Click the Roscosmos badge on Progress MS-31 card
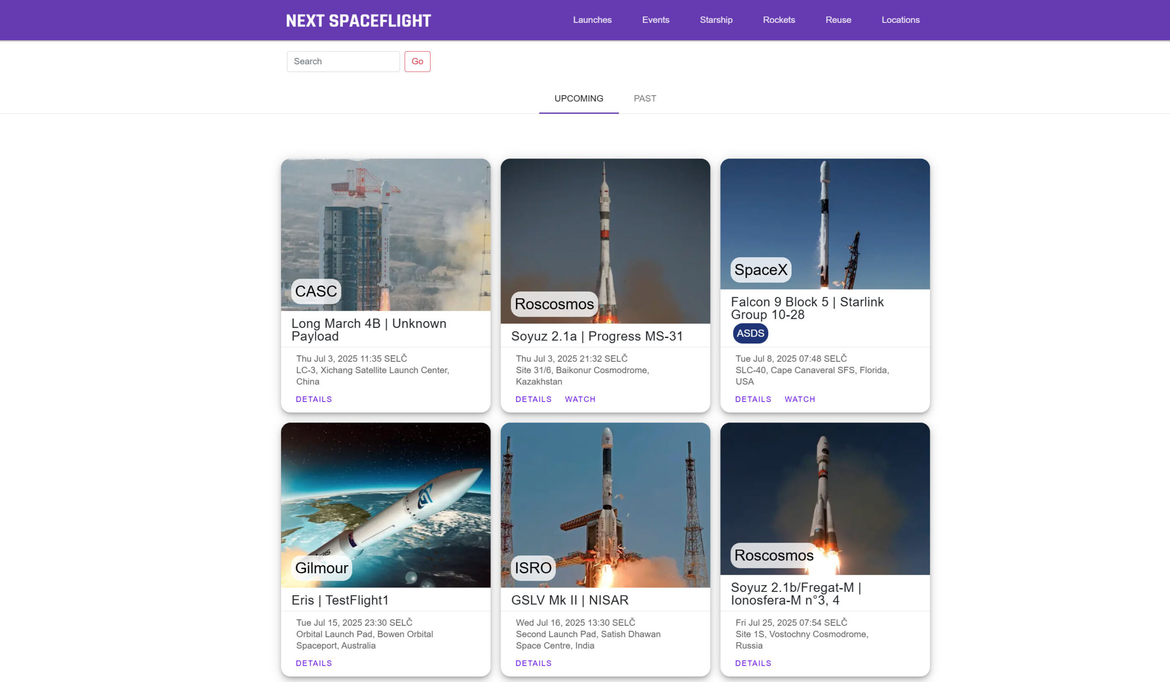The image size is (1170, 682). click(x=554, y=304)
